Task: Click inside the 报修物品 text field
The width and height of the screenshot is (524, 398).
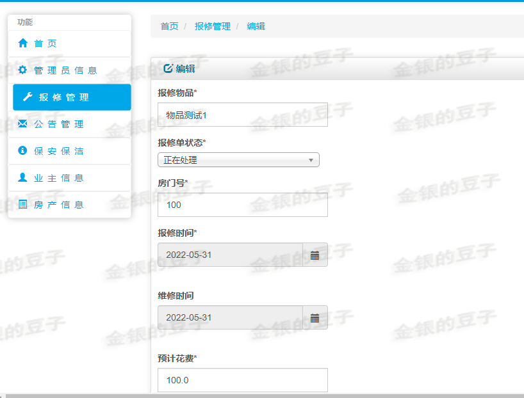Action: point(242,115)
